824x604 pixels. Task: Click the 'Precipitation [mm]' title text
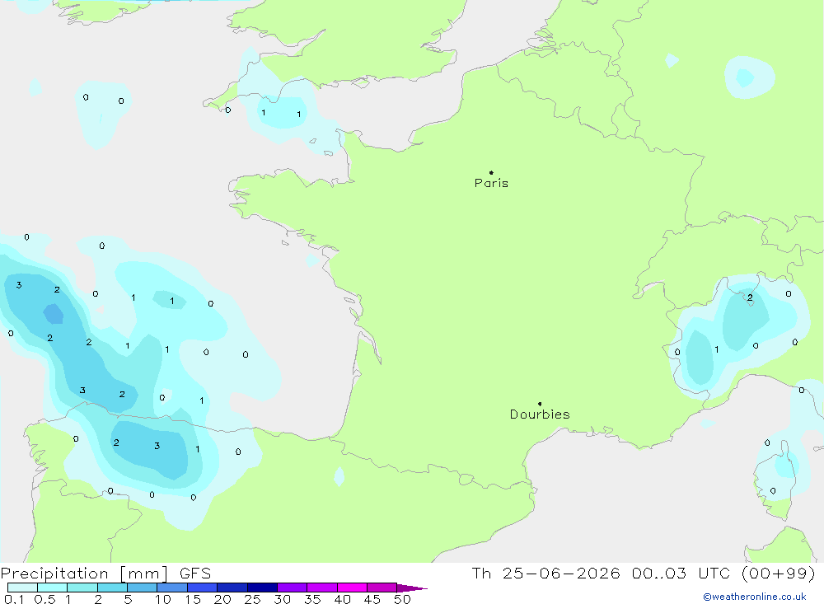(x=84, y=574)
